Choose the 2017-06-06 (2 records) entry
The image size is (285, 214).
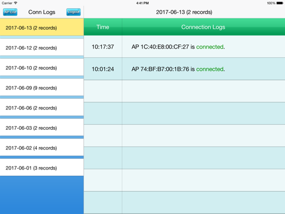point(42,108)
